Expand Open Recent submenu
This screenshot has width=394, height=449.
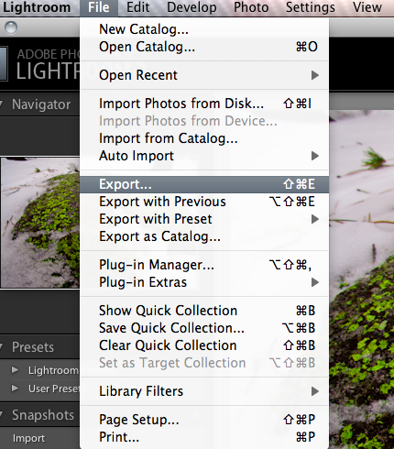[x=204, y=75]
